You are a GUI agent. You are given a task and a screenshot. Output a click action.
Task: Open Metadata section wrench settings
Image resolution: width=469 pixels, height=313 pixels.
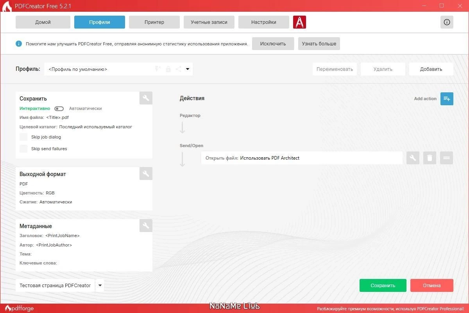pyautogui.click(x=146, y=226)
